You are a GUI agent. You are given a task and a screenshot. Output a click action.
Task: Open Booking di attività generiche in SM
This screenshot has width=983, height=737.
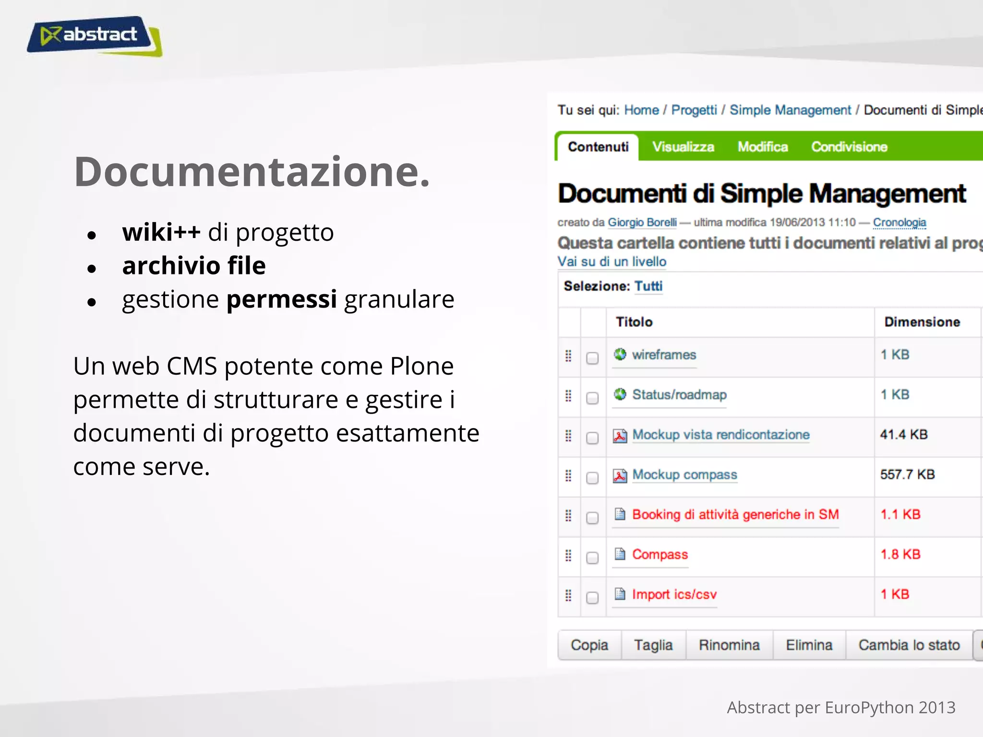735,514
